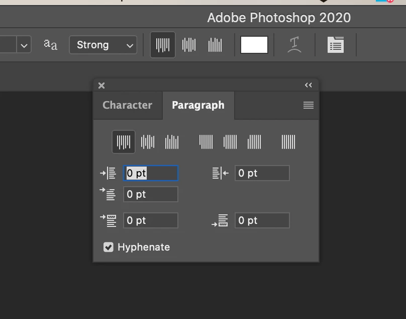
Task: Select center align text in options bar
Action: point(189,45)
